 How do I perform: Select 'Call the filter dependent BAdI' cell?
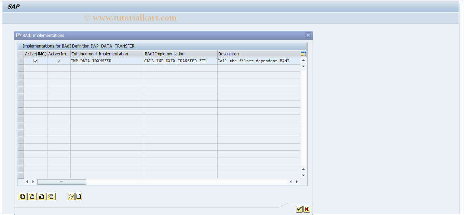259,61
